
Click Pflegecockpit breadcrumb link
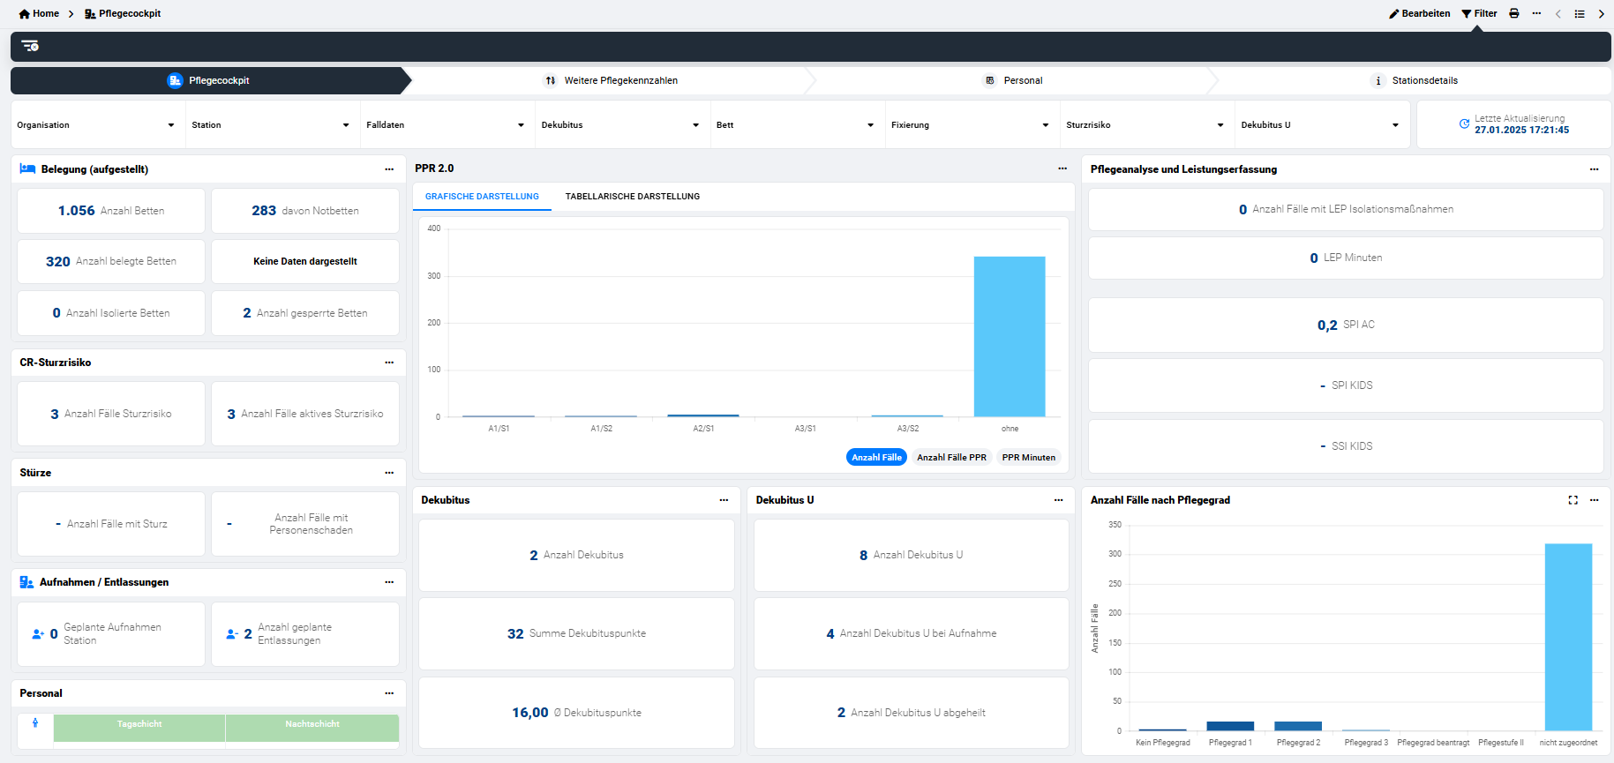123,13
